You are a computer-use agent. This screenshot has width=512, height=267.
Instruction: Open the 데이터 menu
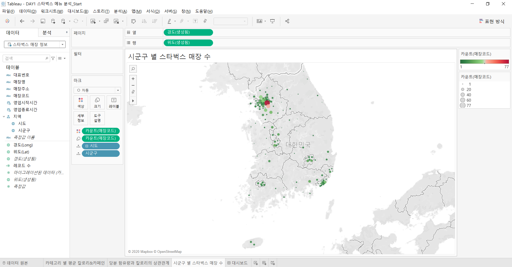(28, 11)
